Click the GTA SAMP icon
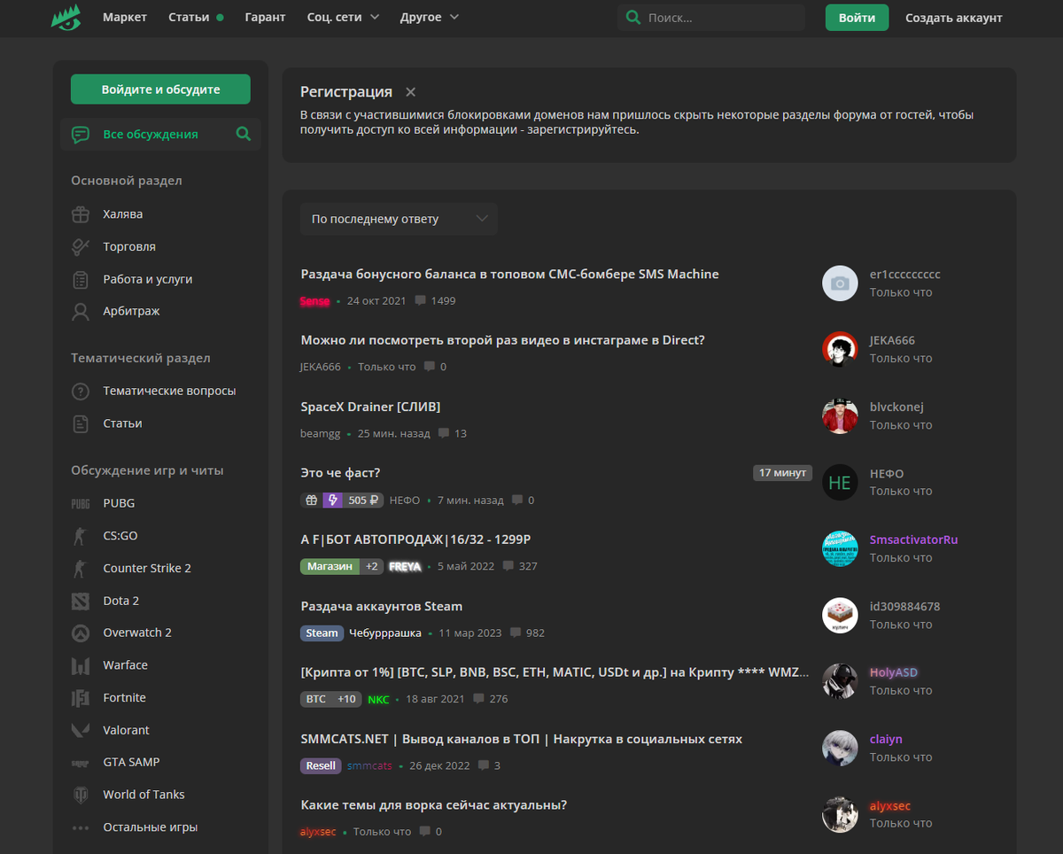Screen dimensions: 1063x854 point(81,762)
